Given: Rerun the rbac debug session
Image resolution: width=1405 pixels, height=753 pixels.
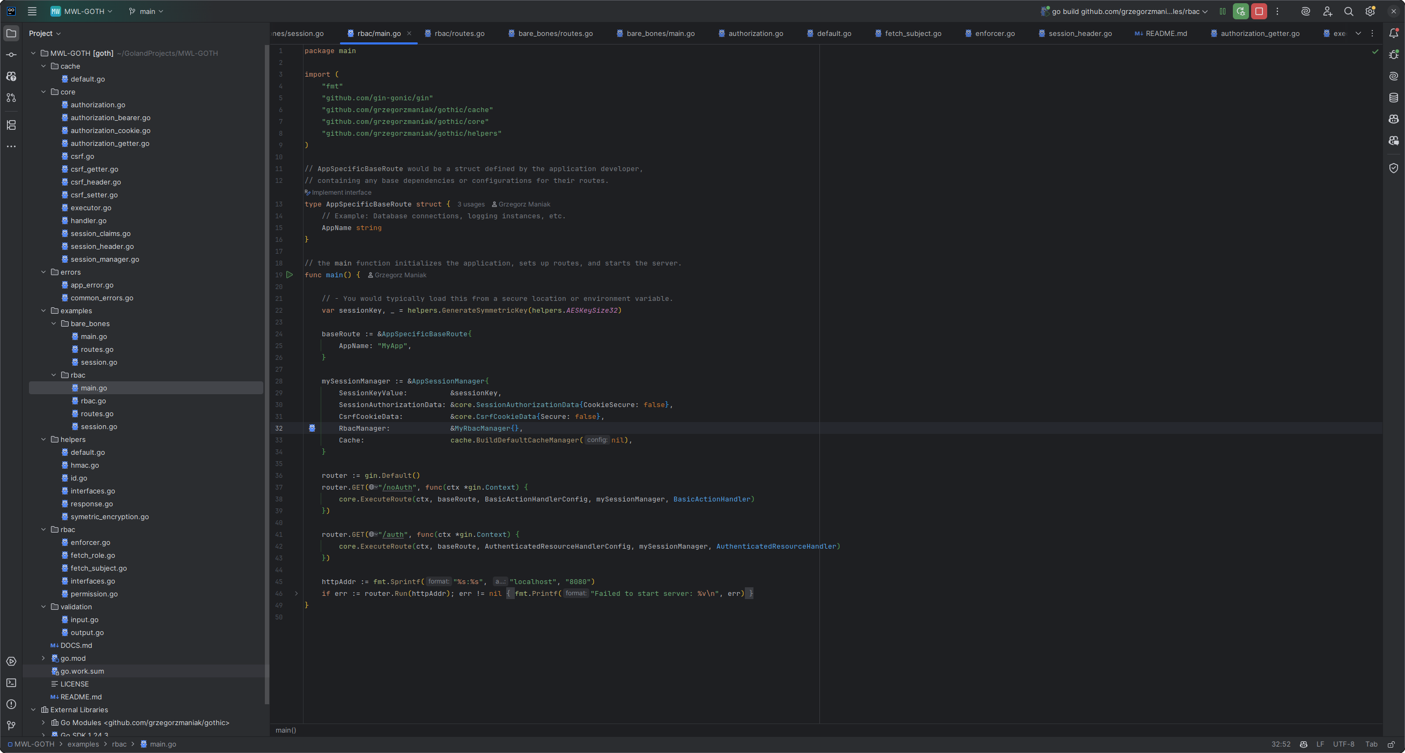Looking at the screenshot, I should point(1240,11).
